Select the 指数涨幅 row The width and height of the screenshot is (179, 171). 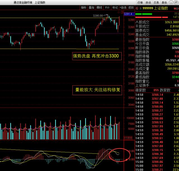(x=157, y=56)
